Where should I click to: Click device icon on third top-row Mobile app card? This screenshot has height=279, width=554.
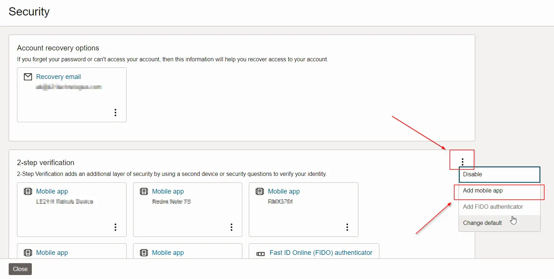[x=260, y=191]
